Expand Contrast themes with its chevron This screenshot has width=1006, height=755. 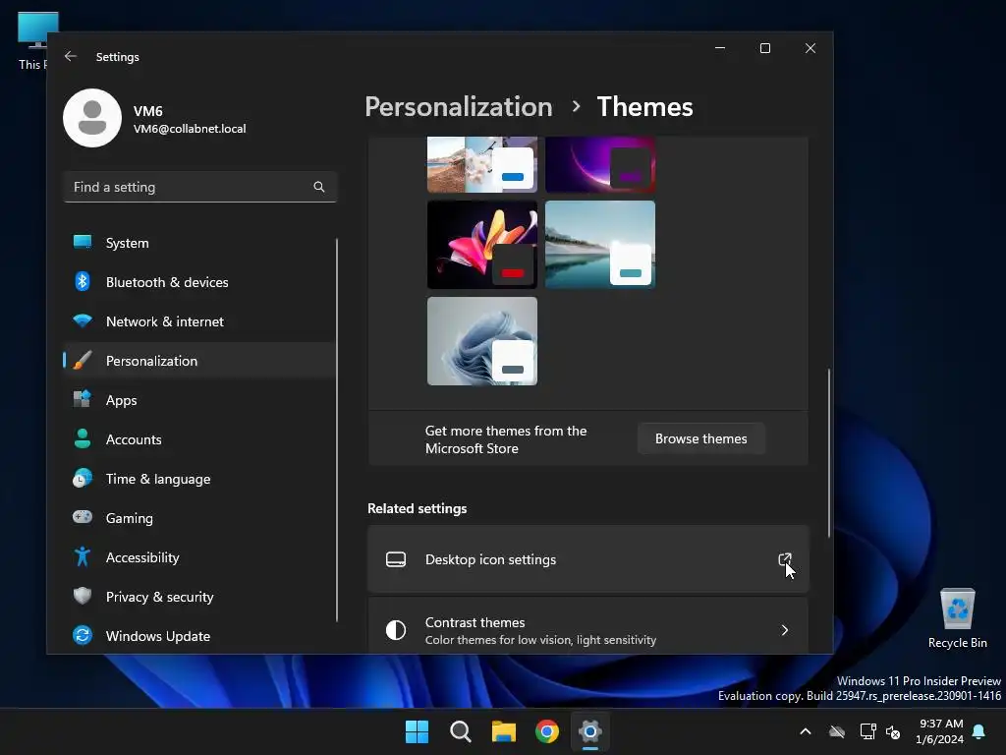[785, 630]
